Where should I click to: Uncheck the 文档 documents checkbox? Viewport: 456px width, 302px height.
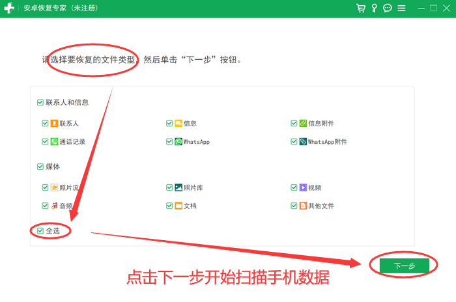point(169,206)
